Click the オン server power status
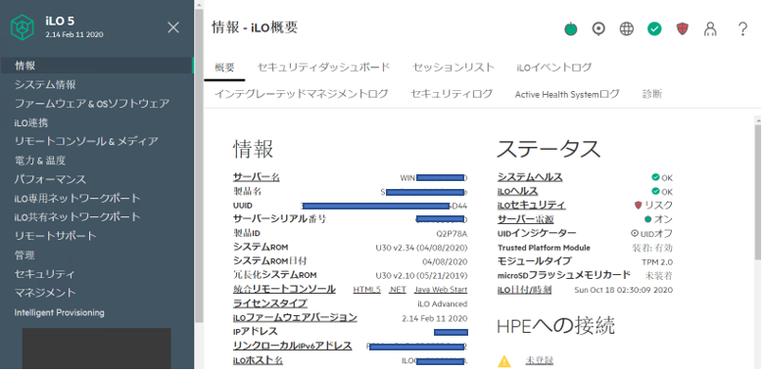Viewport: 764px width, 371px height. [x=658, y=219]
